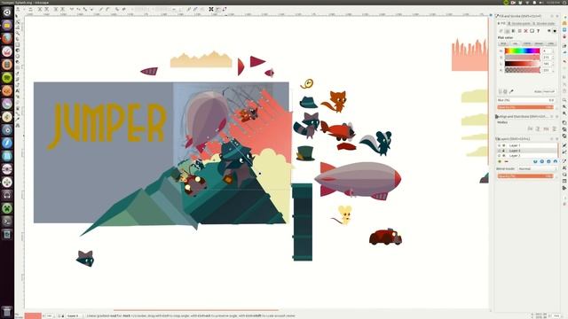Select the Pen Bezier tool

(18, 79)
